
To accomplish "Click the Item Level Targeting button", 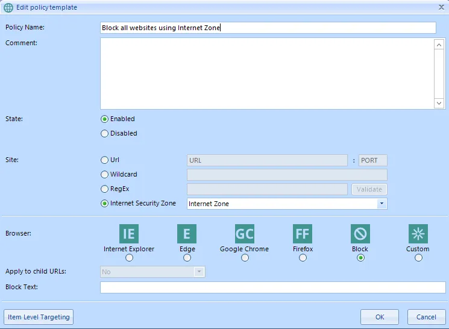I will coord(39,317).
